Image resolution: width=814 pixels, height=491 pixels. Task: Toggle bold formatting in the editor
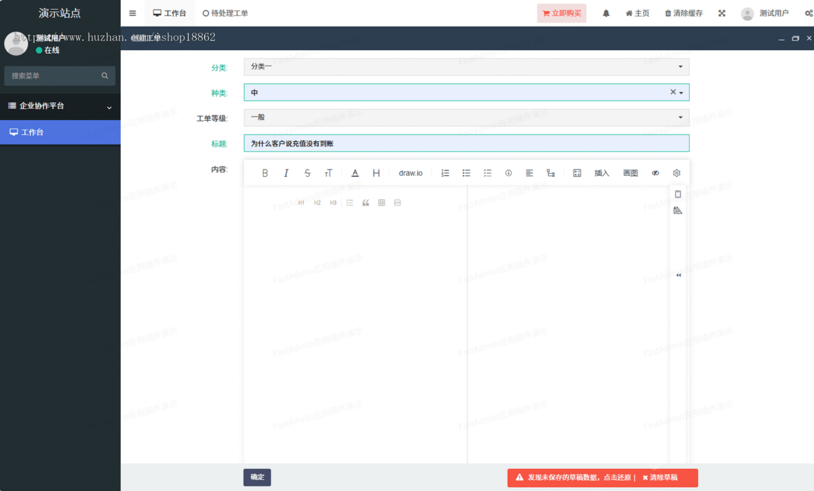[x=265, y=173]
